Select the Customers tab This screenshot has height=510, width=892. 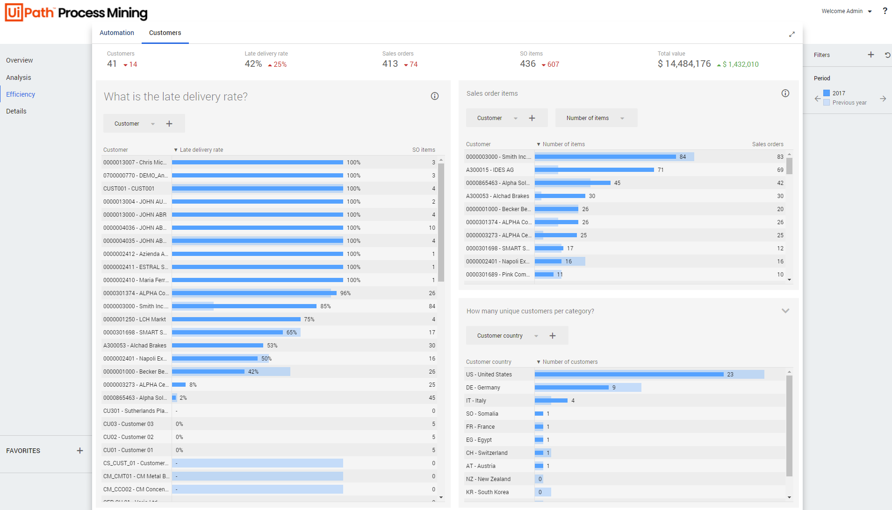165,33
